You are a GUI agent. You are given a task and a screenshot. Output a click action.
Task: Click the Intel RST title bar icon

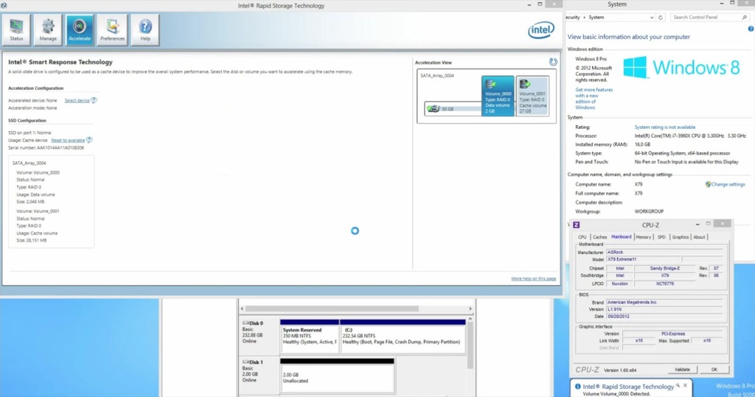coord(4,5)
